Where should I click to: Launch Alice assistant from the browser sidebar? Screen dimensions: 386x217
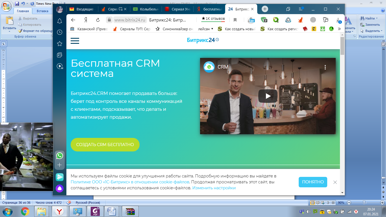tap(60, 188)
